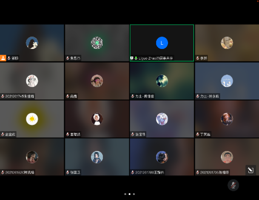Click muted mic icon beside 2021261780 name
The height and width of the screenshot is (200, 259).
point(133,172)
